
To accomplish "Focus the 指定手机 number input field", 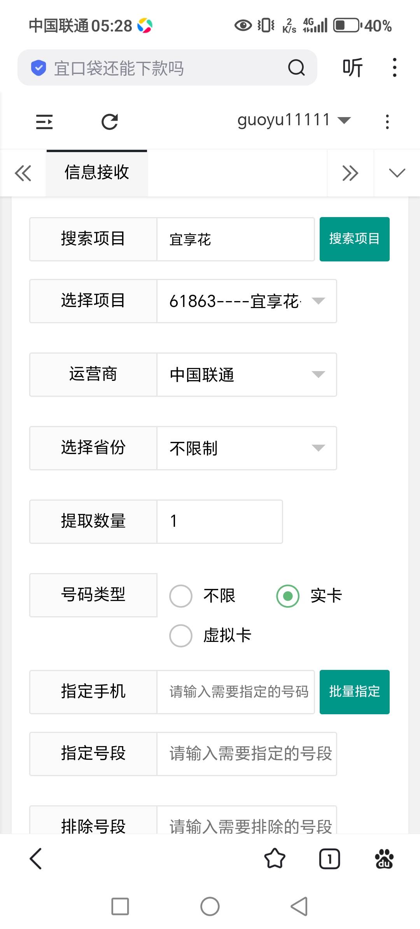I will pyautogui.click(x=236, y=692).
